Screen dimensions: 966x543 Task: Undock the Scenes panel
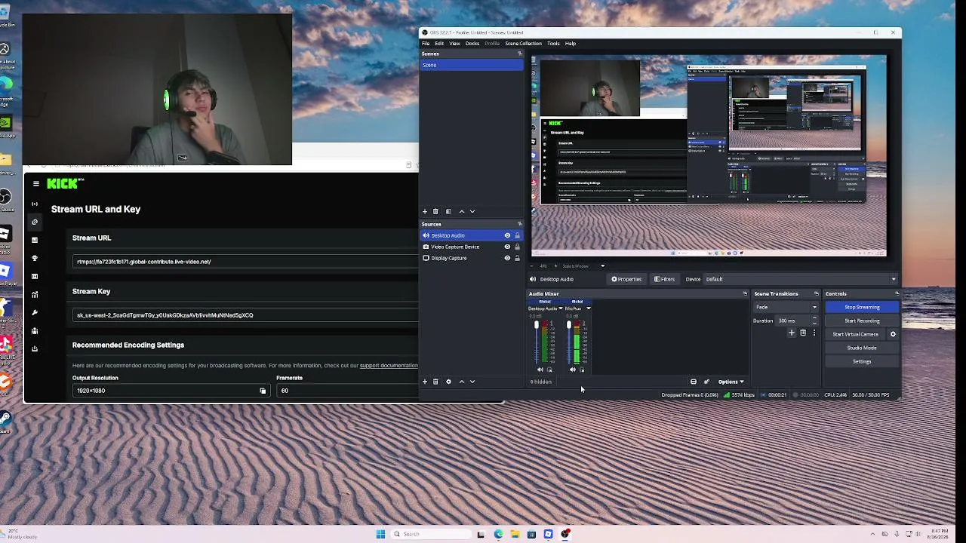519,54
